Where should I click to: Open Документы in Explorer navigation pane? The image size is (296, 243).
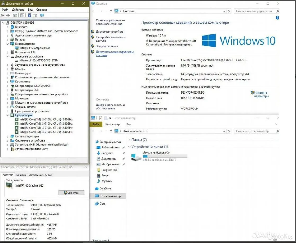coord(109,159)
